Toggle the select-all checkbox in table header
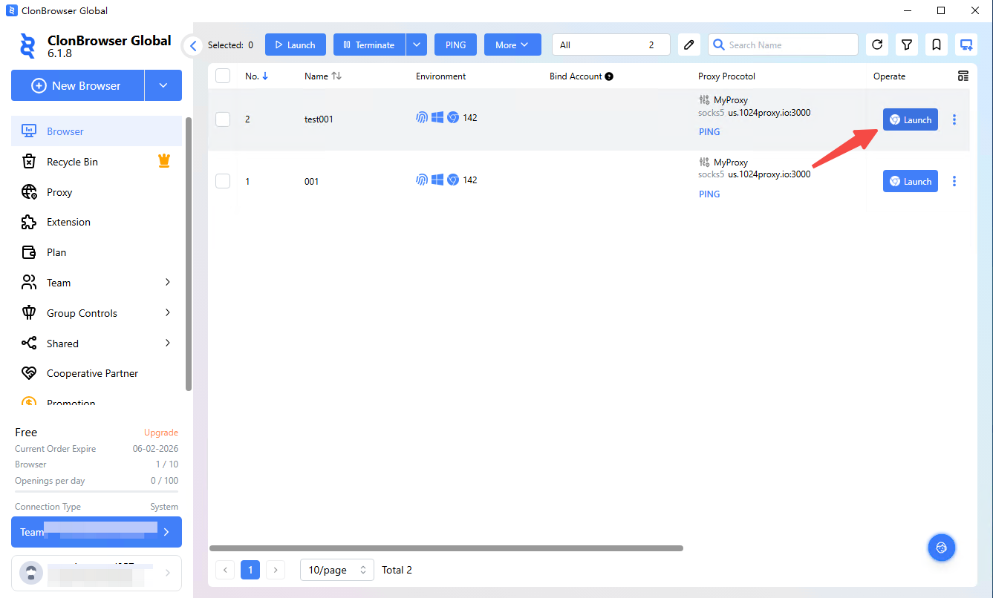 (x=223, y=76)
